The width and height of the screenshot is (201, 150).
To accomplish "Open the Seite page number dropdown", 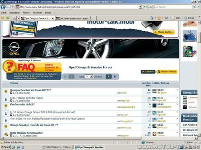I will point(89,76).
